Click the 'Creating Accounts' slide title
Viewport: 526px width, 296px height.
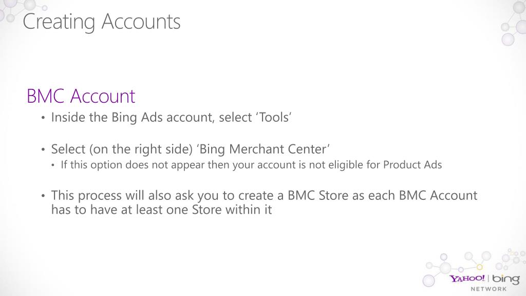pyautogui.click(x=102, y=22)
